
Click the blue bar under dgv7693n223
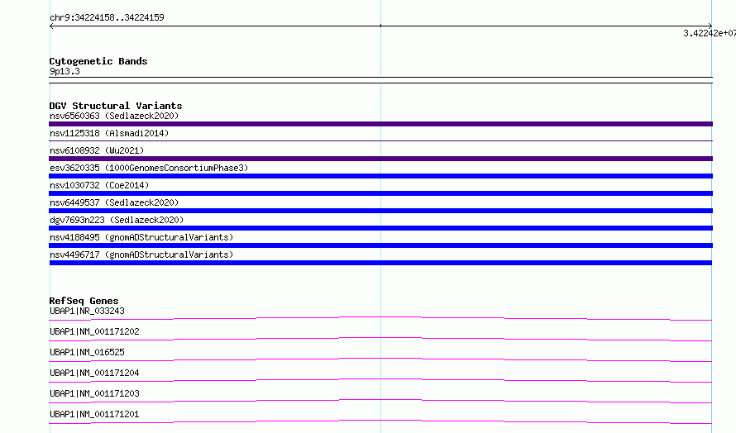(x=380, y=228)
